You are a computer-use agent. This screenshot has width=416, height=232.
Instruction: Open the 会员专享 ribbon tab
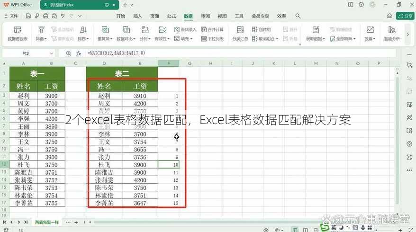tap(260, 16)
